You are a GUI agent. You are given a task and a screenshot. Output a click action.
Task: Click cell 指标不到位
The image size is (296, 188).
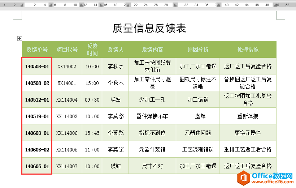pos(153,133)
